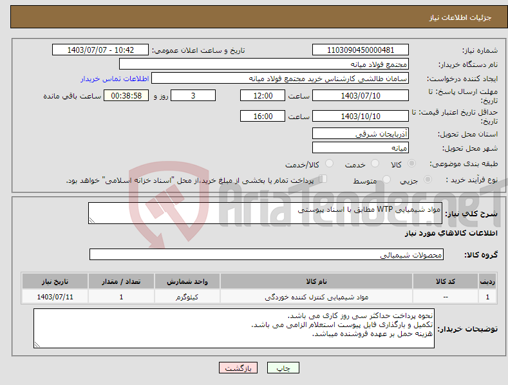Screen dimensions: 508x385
Task: Click the buyer name field مجتمع فولاد میانه
Action: tap(264, 64)
